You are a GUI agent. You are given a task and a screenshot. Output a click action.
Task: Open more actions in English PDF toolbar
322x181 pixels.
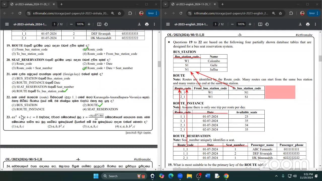[x=315, y=24]
